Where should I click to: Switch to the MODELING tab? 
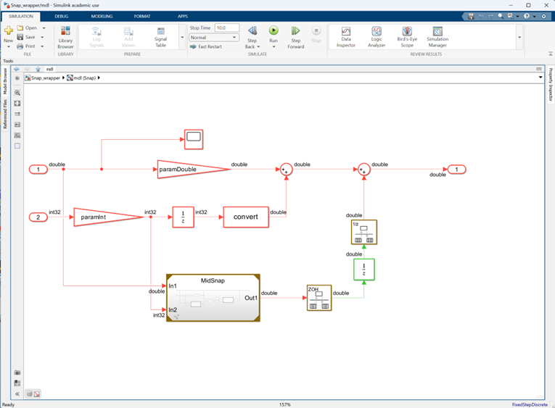[x=102, y=15]
